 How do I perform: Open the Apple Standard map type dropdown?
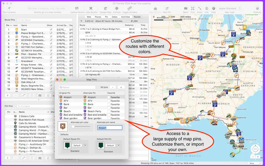(x=230, y=8)
